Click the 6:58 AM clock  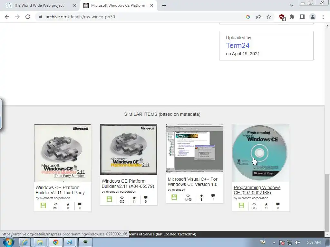313,242
